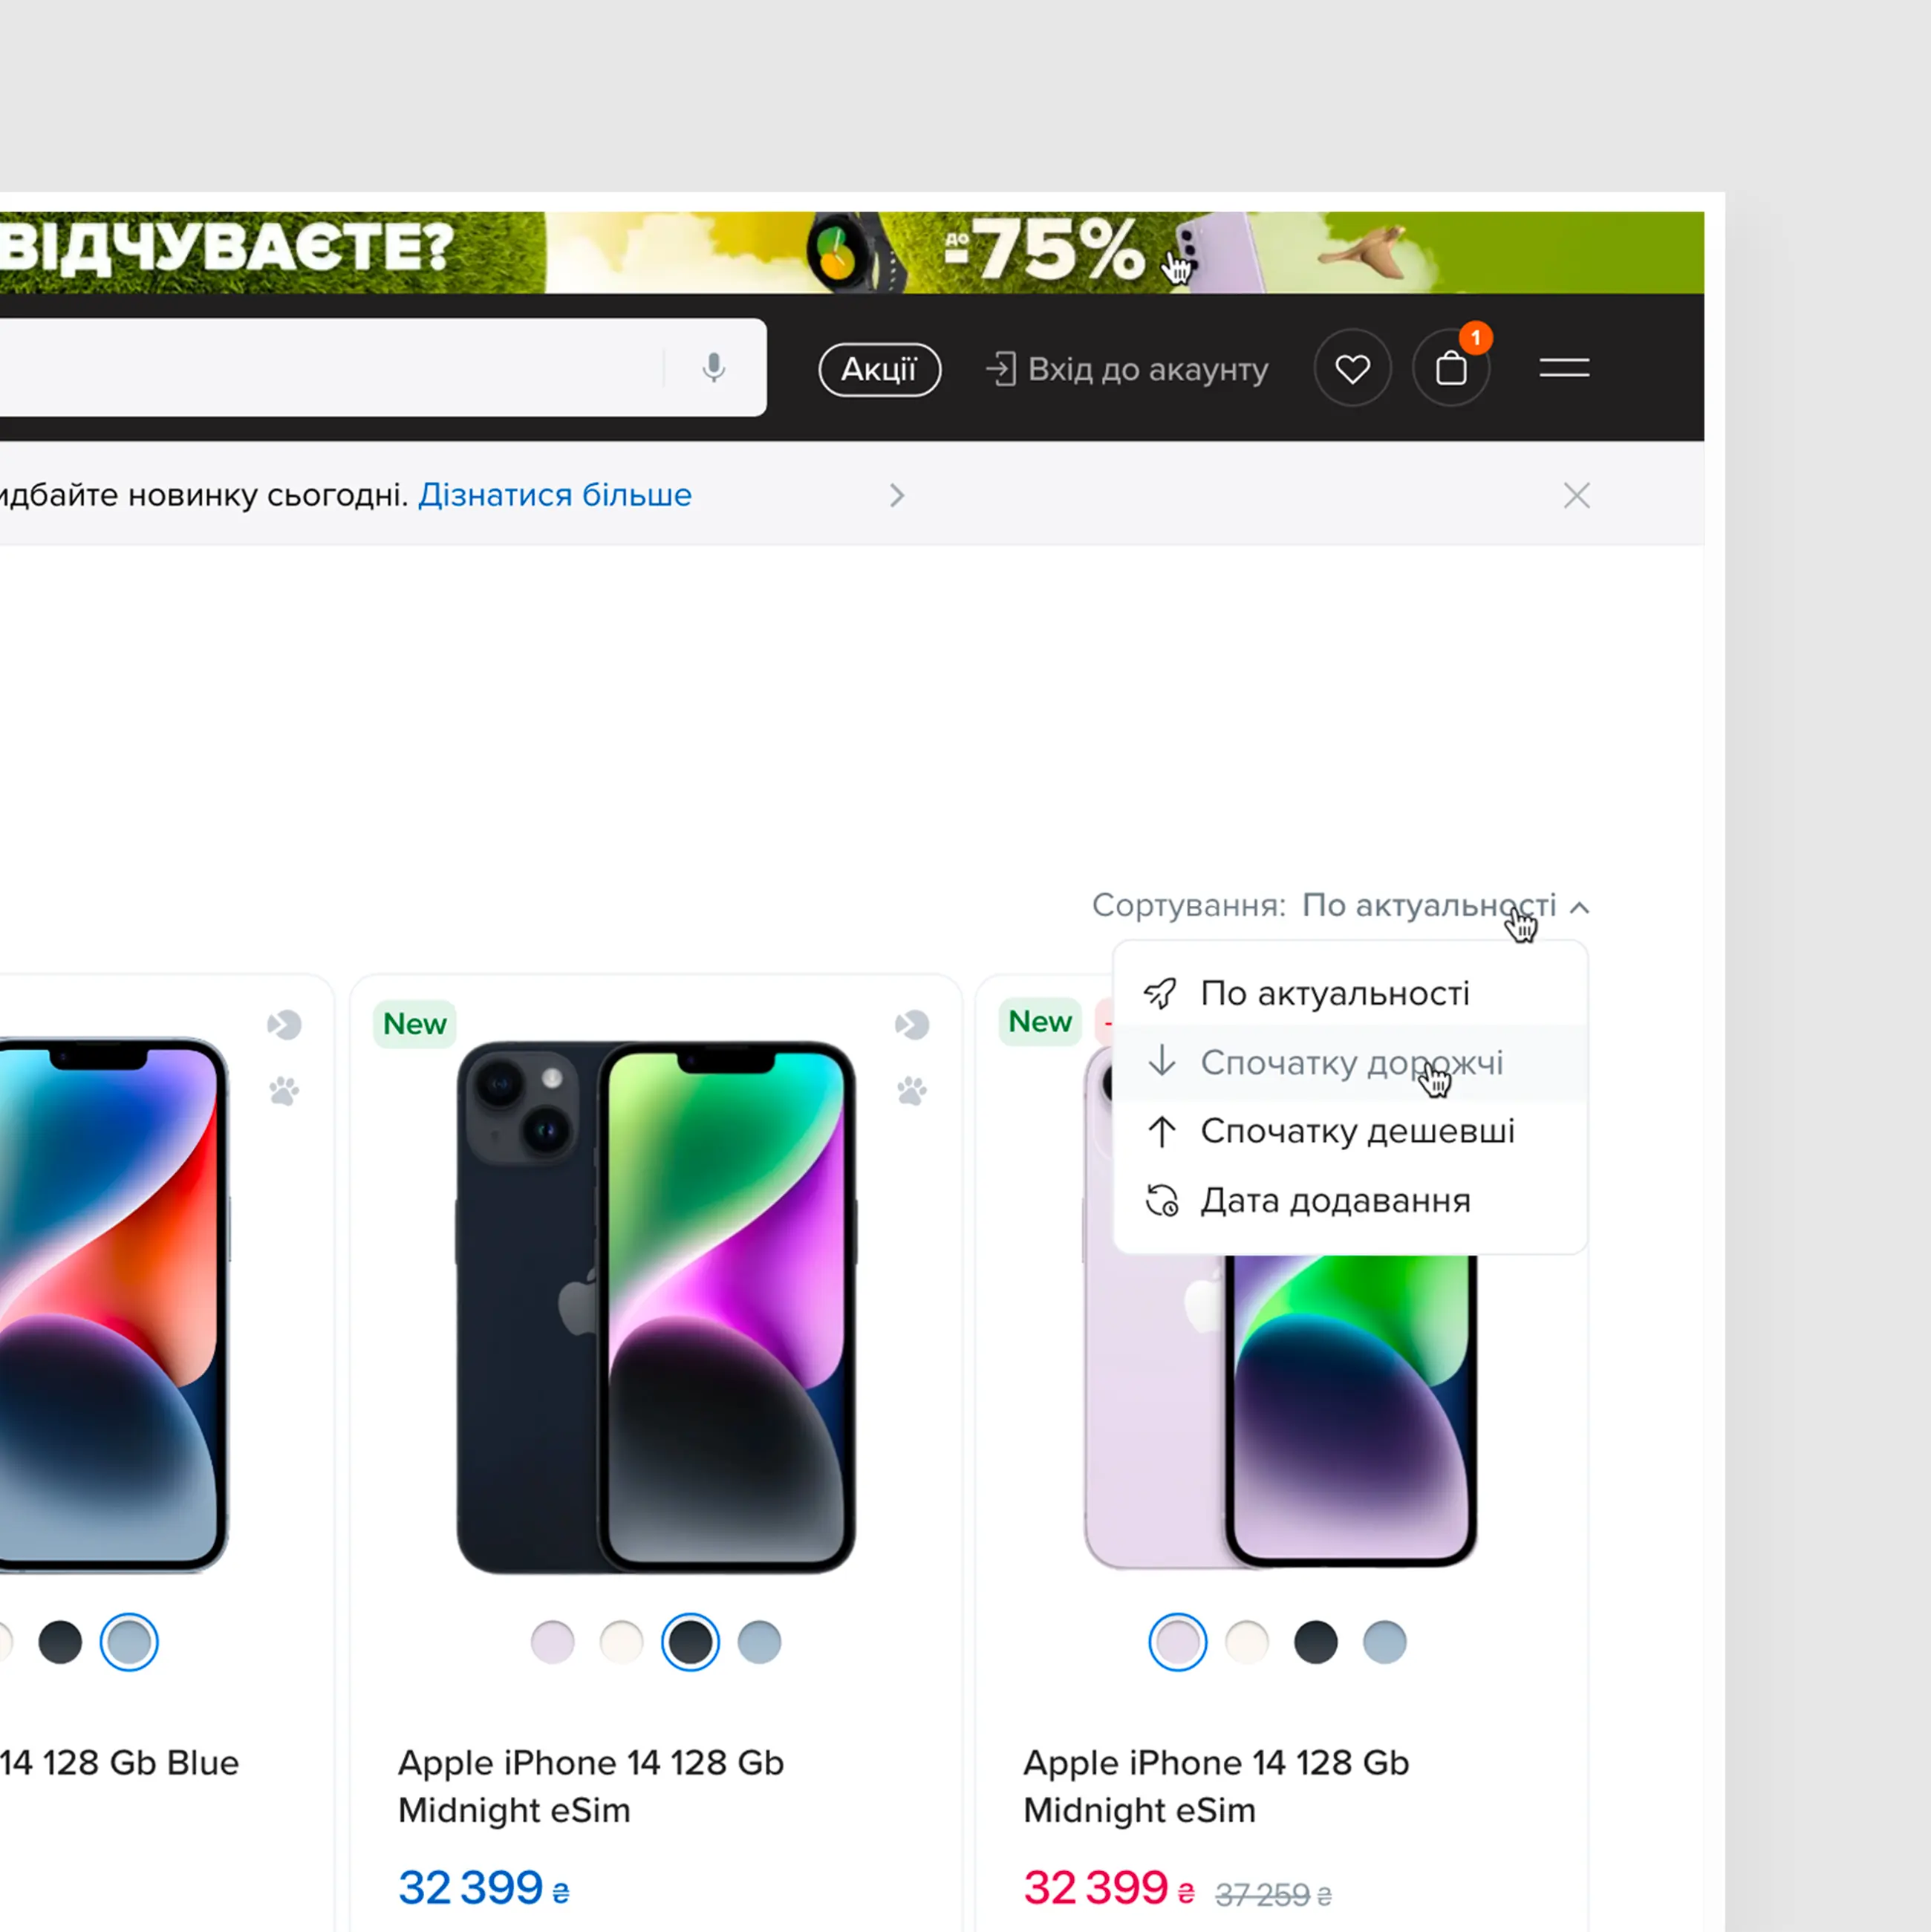
Task: Choose 'Спочатку дешевші' sort option
Action: (1356, 1131)
